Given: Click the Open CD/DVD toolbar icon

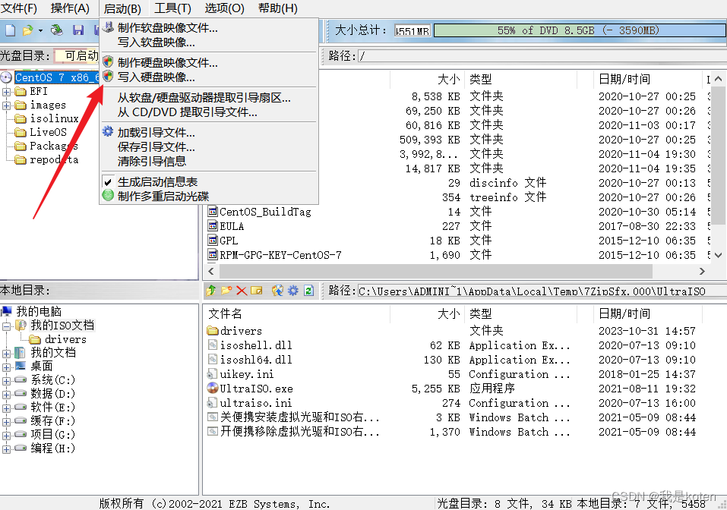Looking at the screenshot, I should click(56, 30).
